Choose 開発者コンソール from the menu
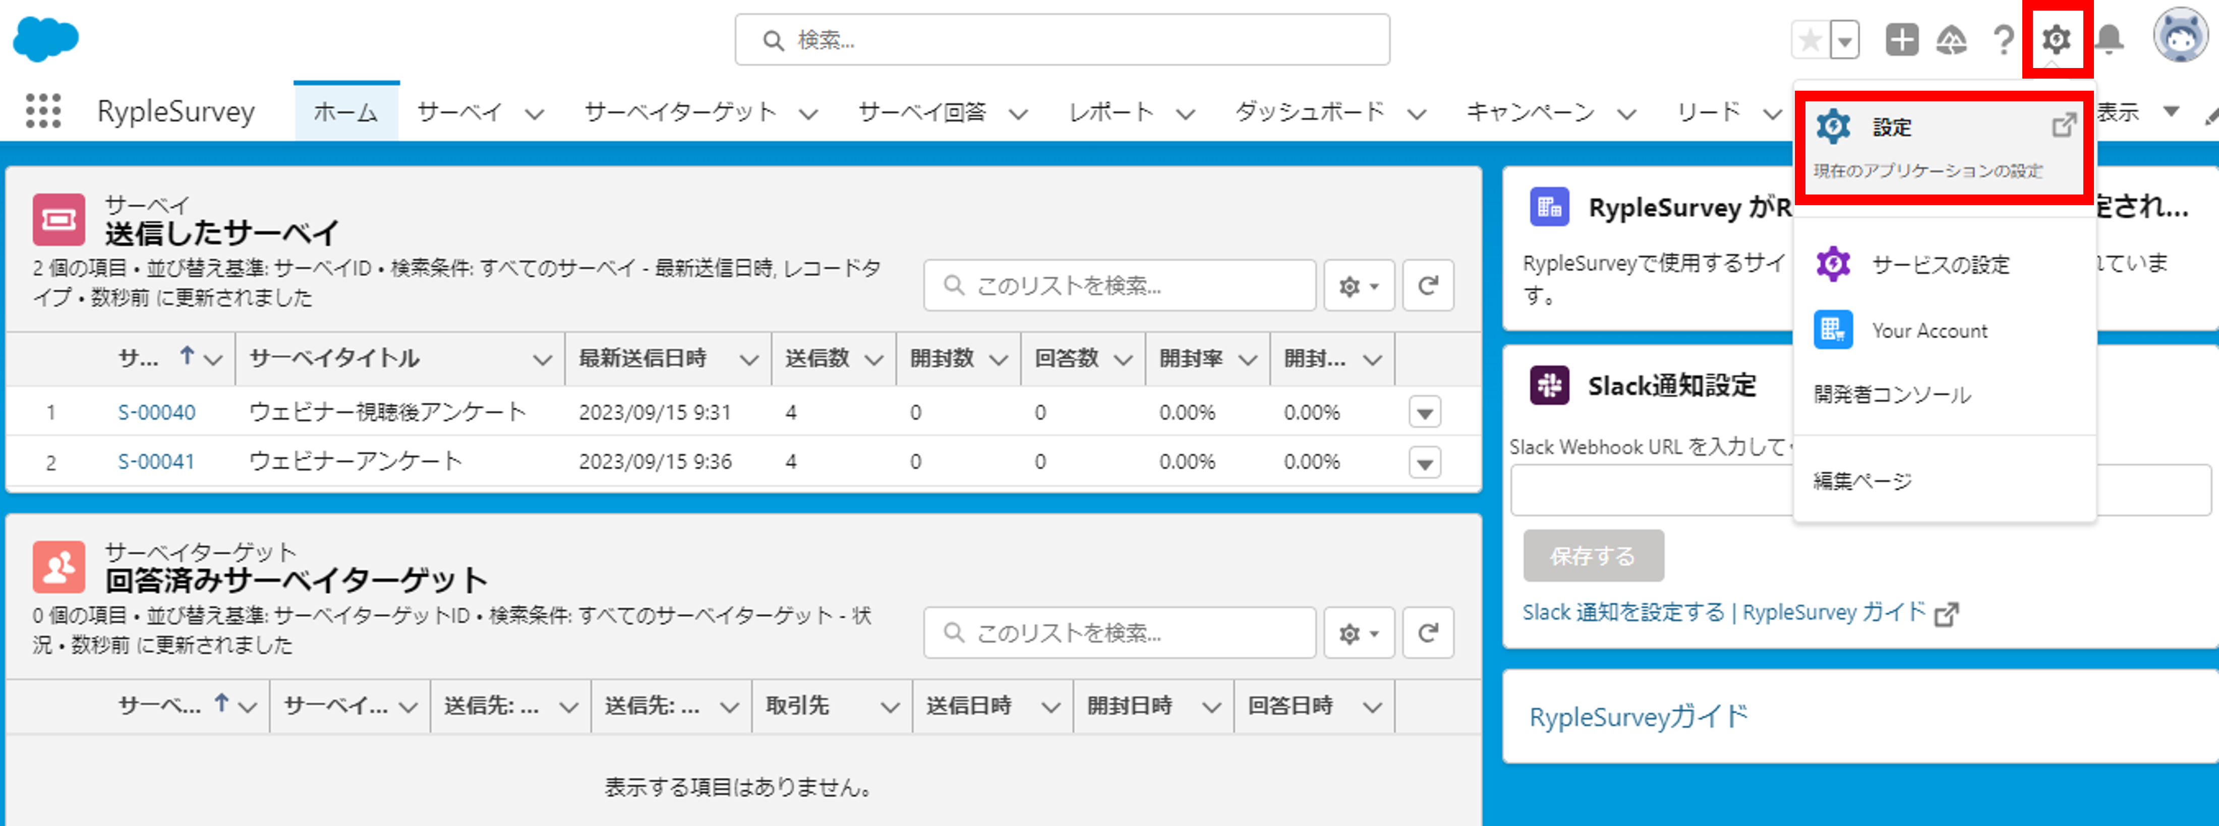The image size is (2219, 826). (x=1892, y=395)
